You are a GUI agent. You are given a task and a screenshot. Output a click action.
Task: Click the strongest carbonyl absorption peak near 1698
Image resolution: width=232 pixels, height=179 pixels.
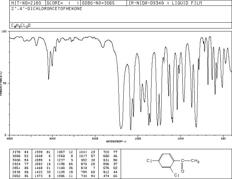[x=121, y=128]
